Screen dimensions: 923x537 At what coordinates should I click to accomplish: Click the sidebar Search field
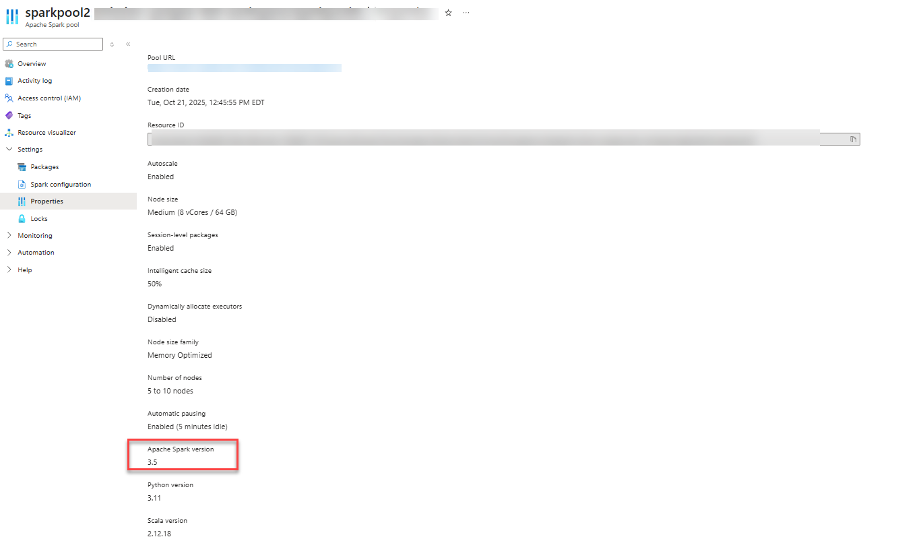53,44
